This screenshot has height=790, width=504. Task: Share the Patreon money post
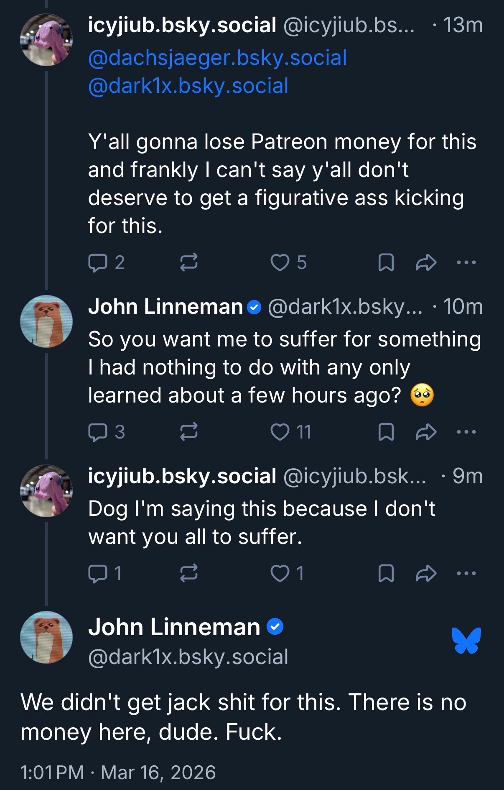click(426, 263)
